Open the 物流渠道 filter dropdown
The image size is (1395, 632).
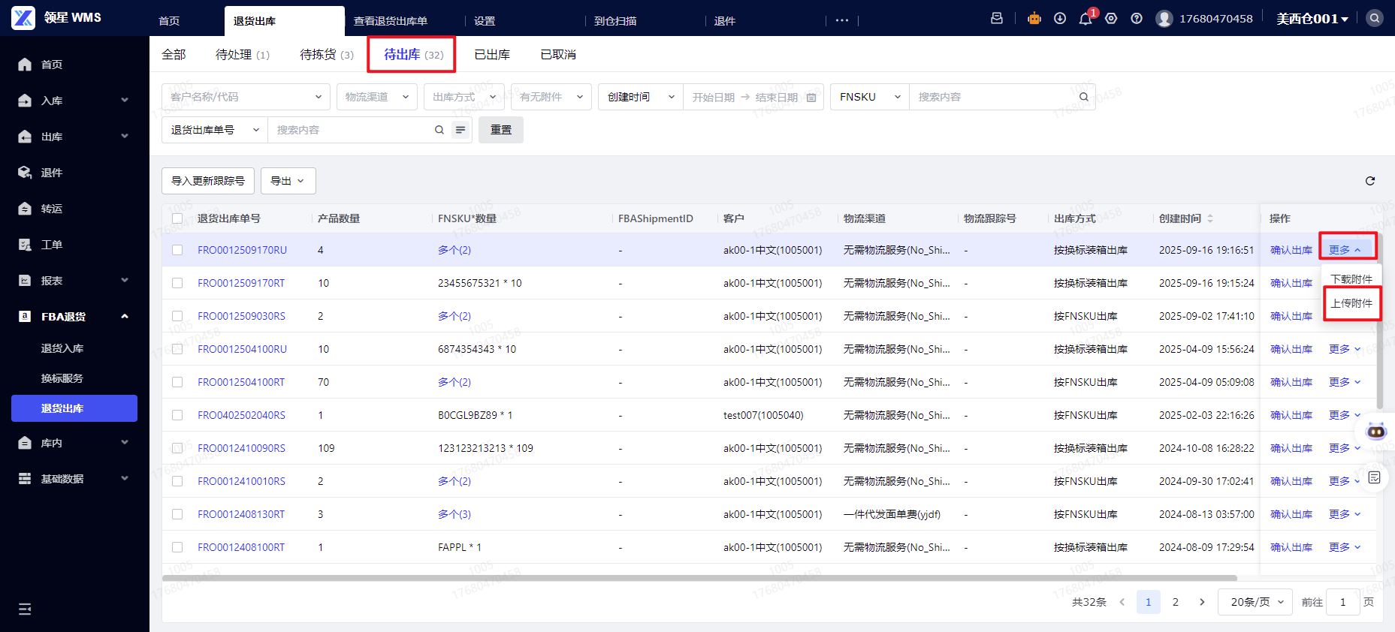377,97
